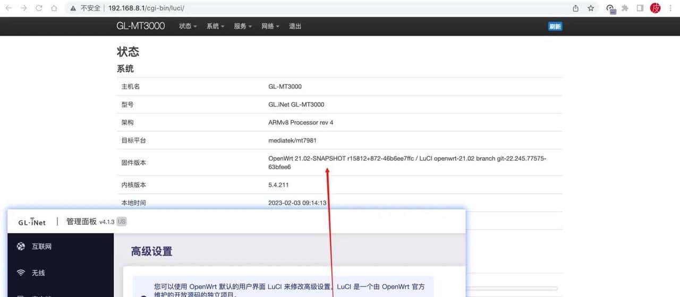This screenshot has width=680, height=297.
Task: Click the US region badge
Action: pyautogui.click(x=122, y=222)
